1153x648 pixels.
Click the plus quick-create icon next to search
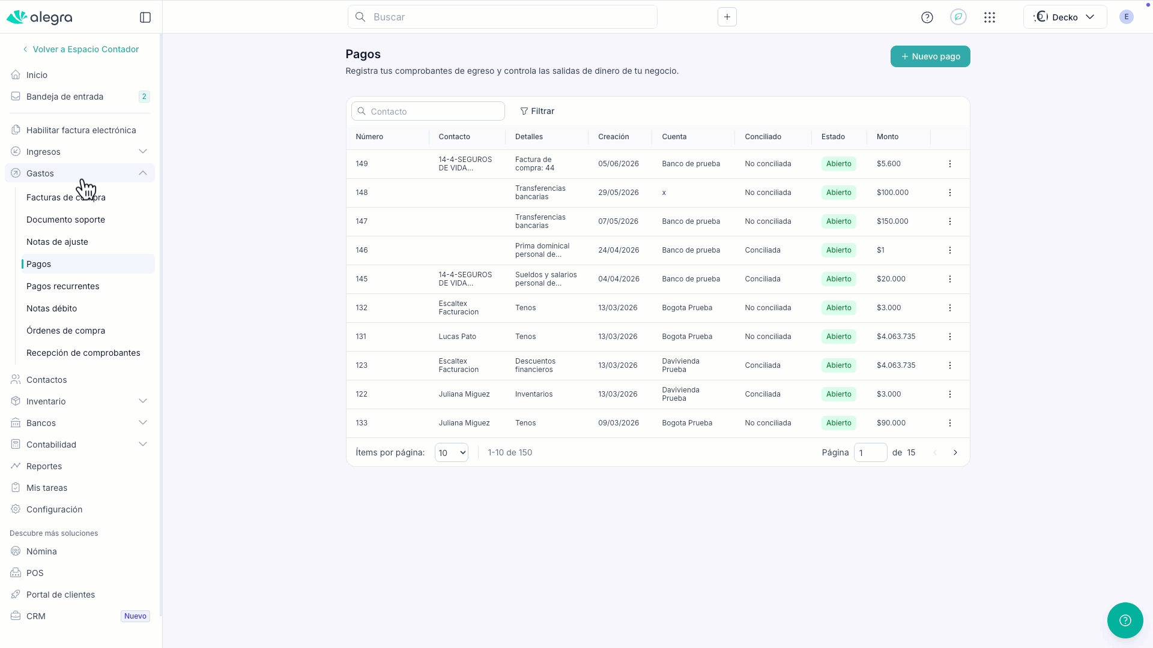[727, 17]
